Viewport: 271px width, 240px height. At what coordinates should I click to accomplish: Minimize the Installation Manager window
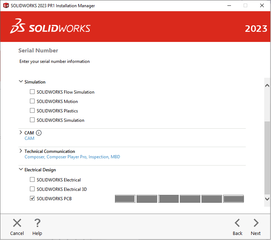[x=229, y=5]
